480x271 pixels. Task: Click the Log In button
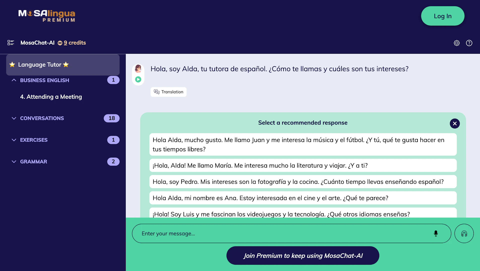(443, 16)
